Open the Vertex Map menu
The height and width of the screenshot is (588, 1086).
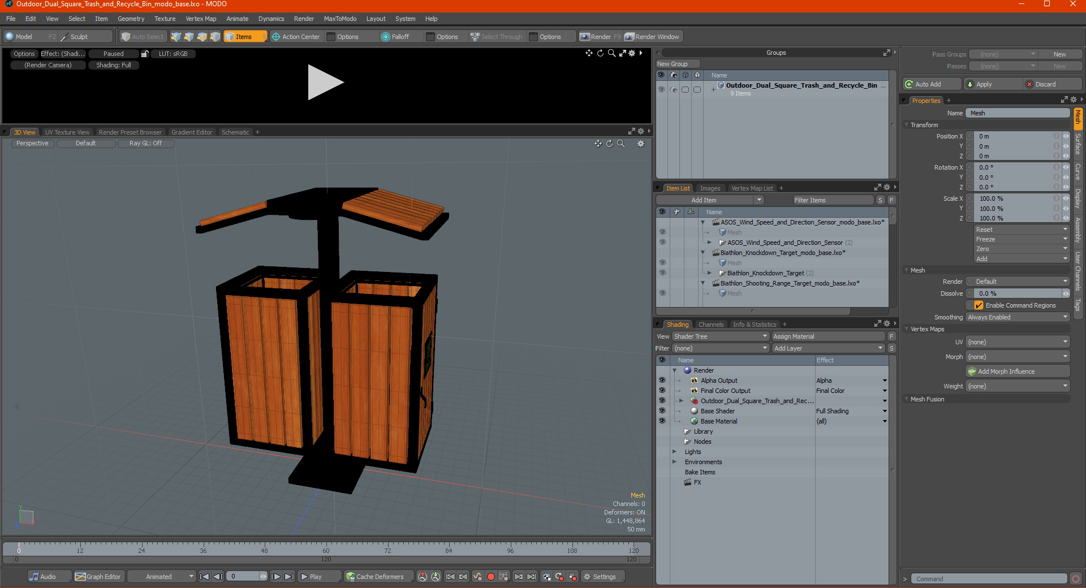coord(201,19)
